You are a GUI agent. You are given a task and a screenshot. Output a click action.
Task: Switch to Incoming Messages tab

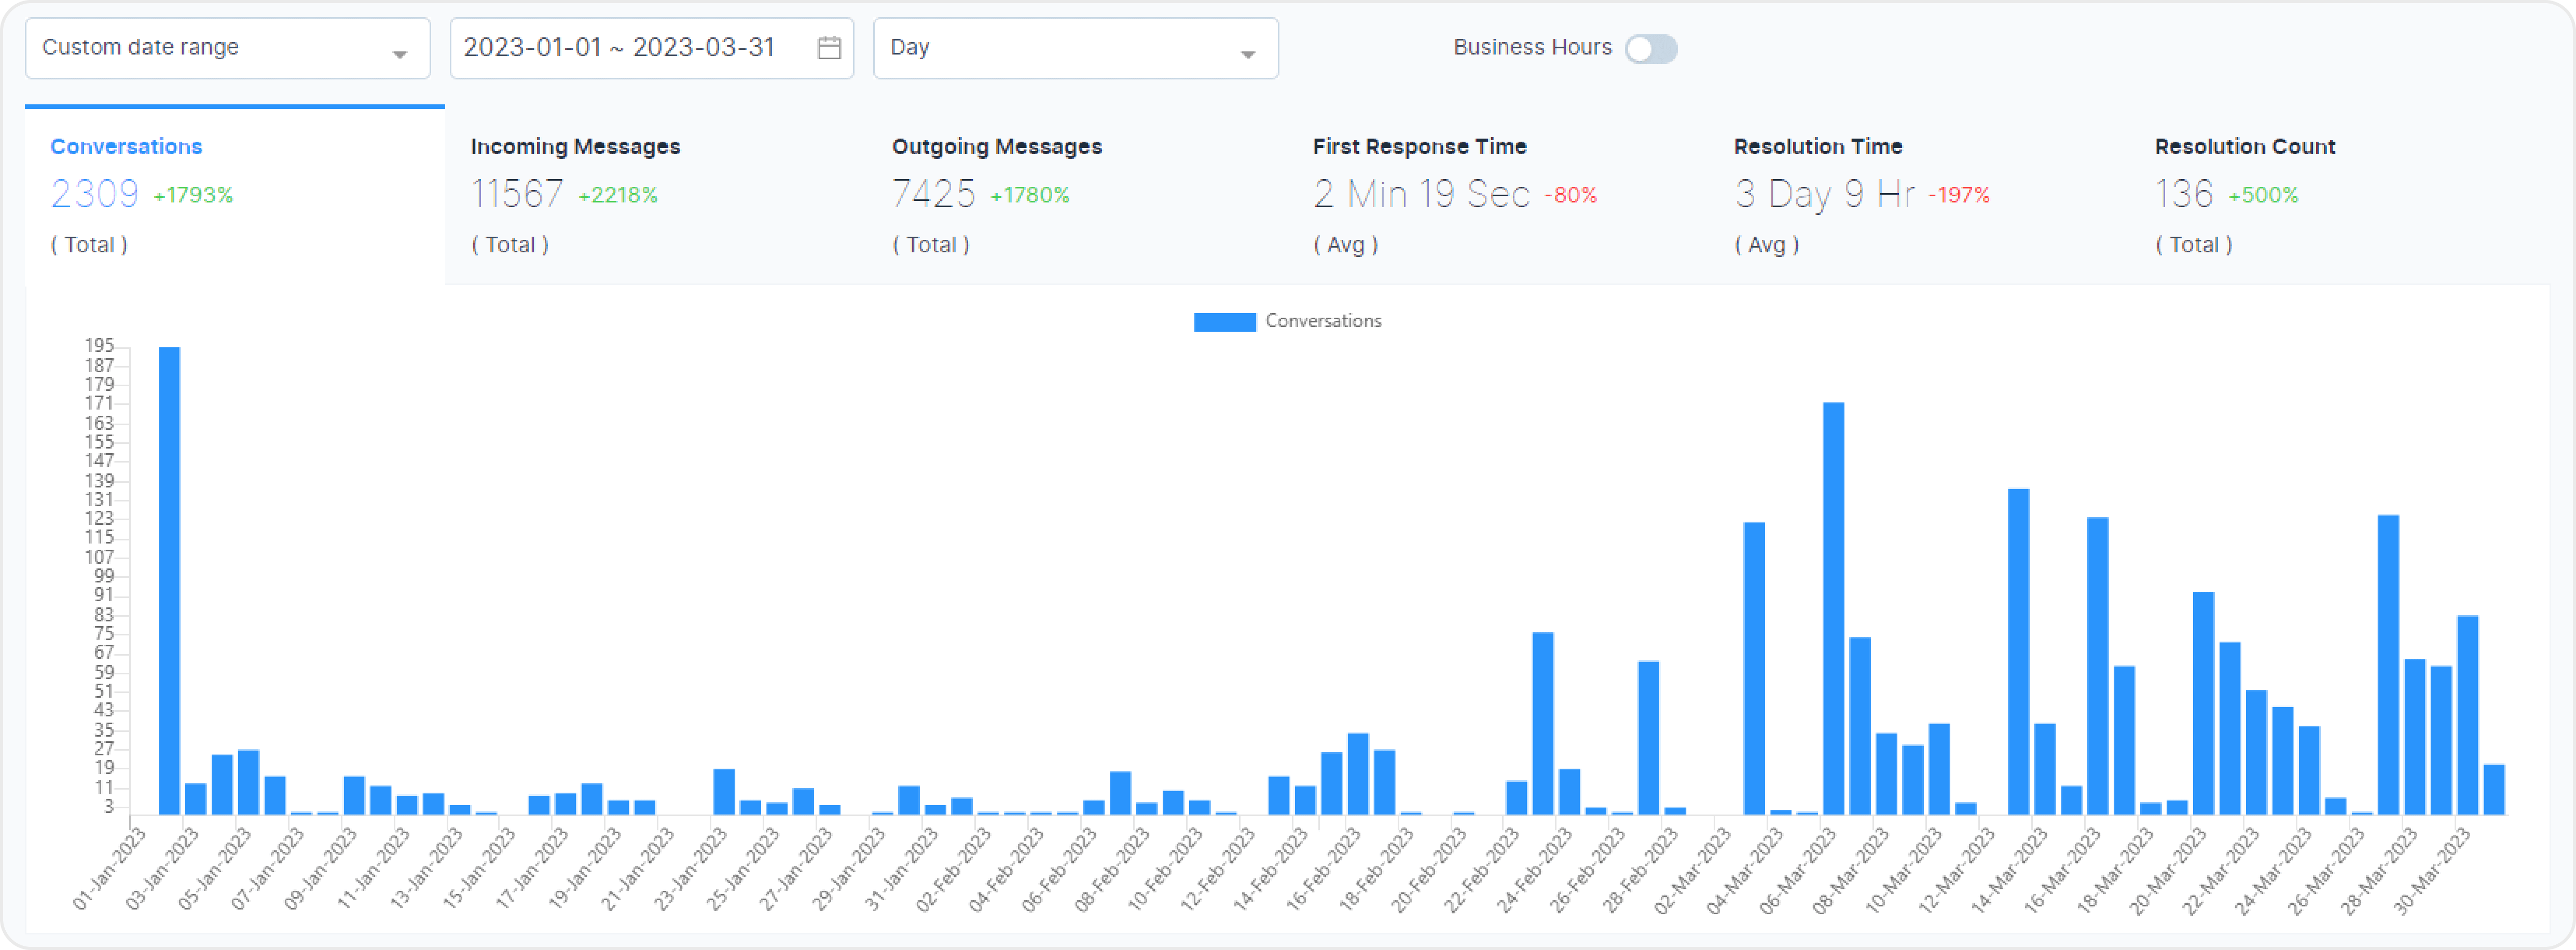point(655,196)
